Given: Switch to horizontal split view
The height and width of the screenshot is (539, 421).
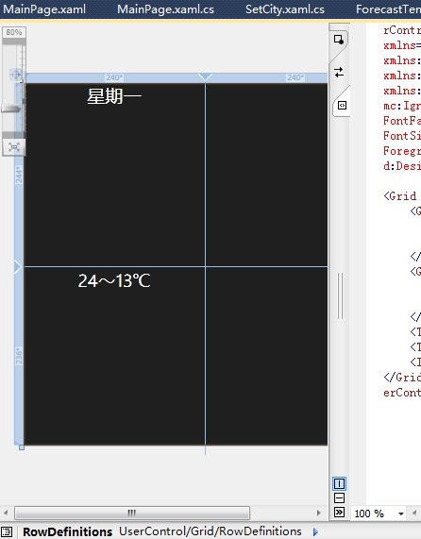Looking at the screenshot, I should pyautogui.click(x=339, y=498).
